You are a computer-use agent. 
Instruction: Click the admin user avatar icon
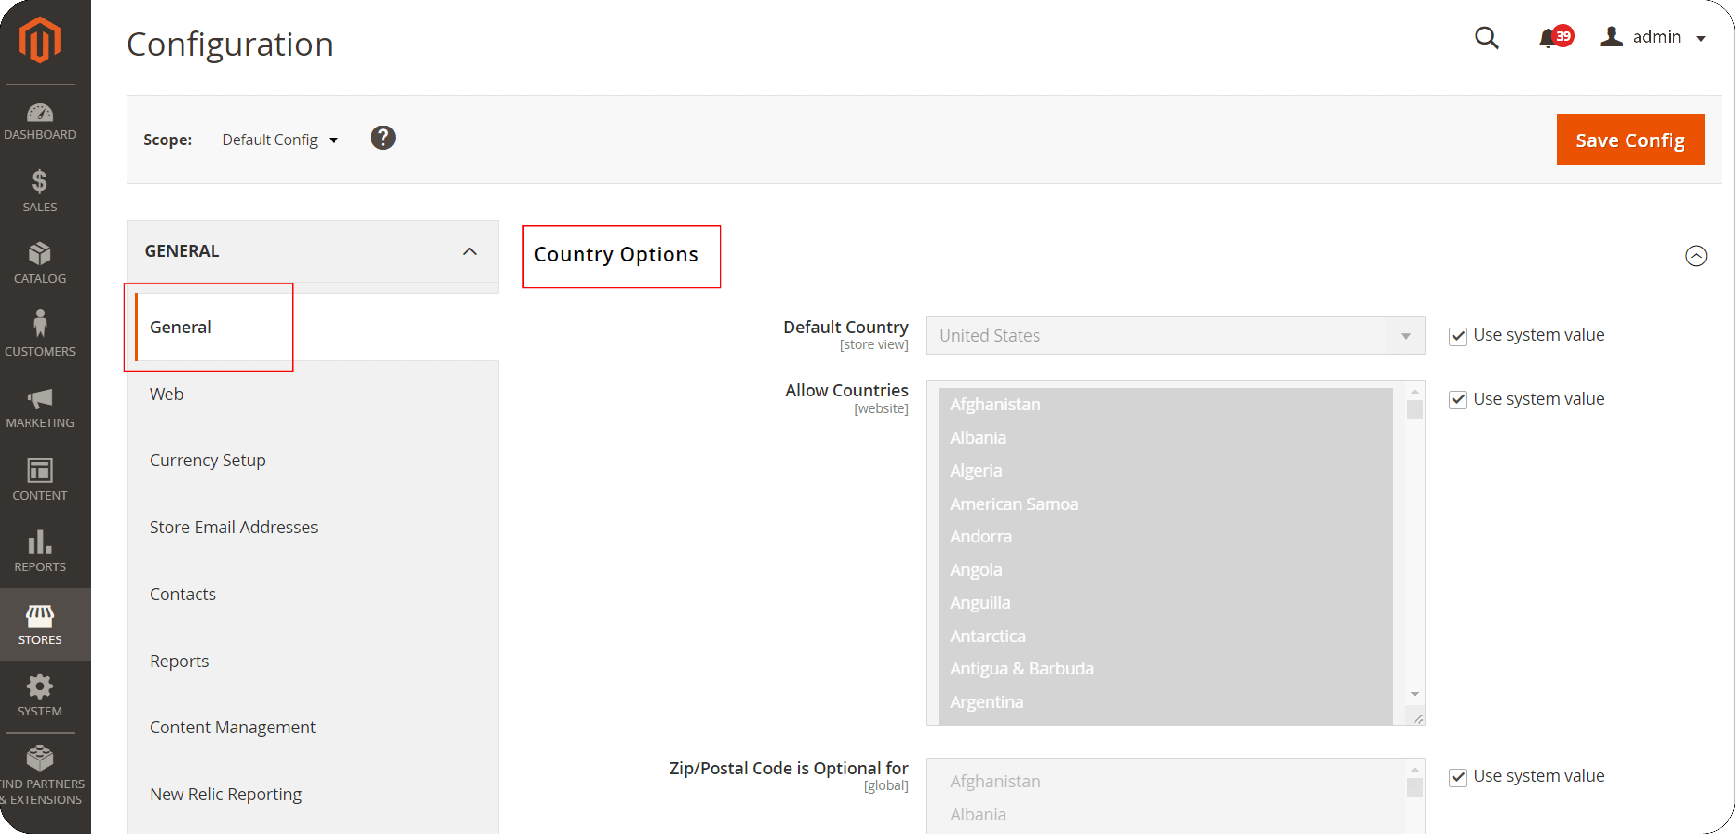click(1611, 36)
